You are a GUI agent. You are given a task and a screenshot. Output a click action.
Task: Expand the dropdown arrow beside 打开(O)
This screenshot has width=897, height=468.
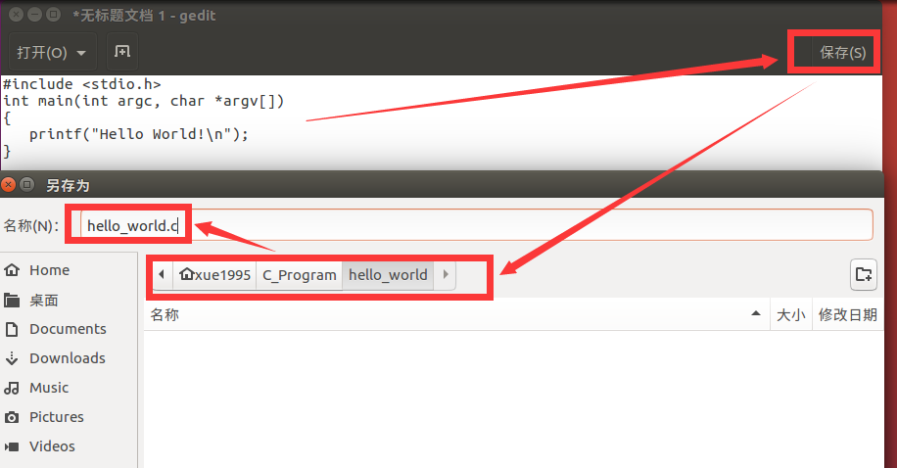(x=81, y=53)
